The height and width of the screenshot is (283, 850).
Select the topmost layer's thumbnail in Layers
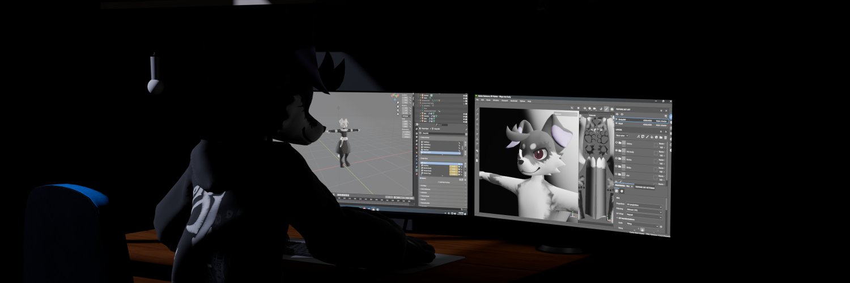(x=624, y=143)
